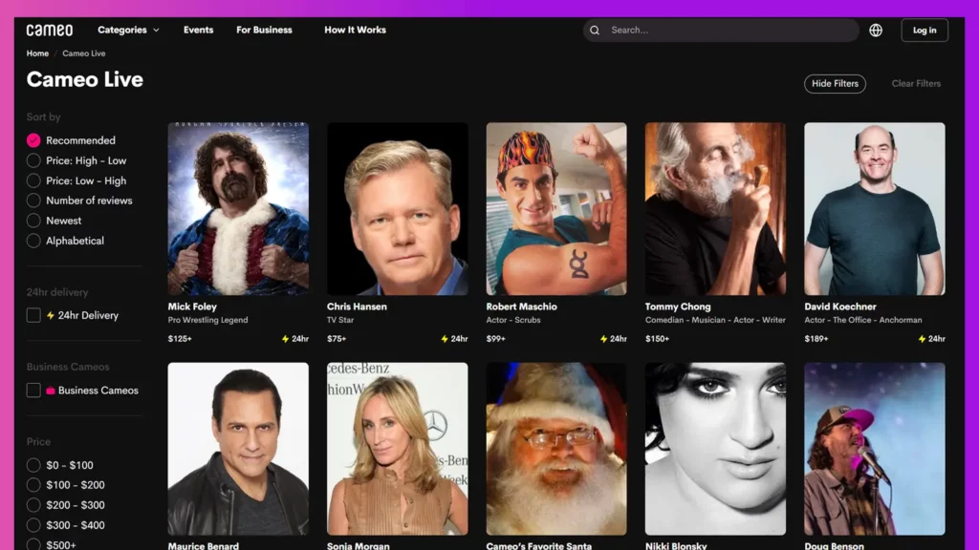Screen dimensions: 979x550
Task: Go to Home breadcrumb
Action: point(37,53)
